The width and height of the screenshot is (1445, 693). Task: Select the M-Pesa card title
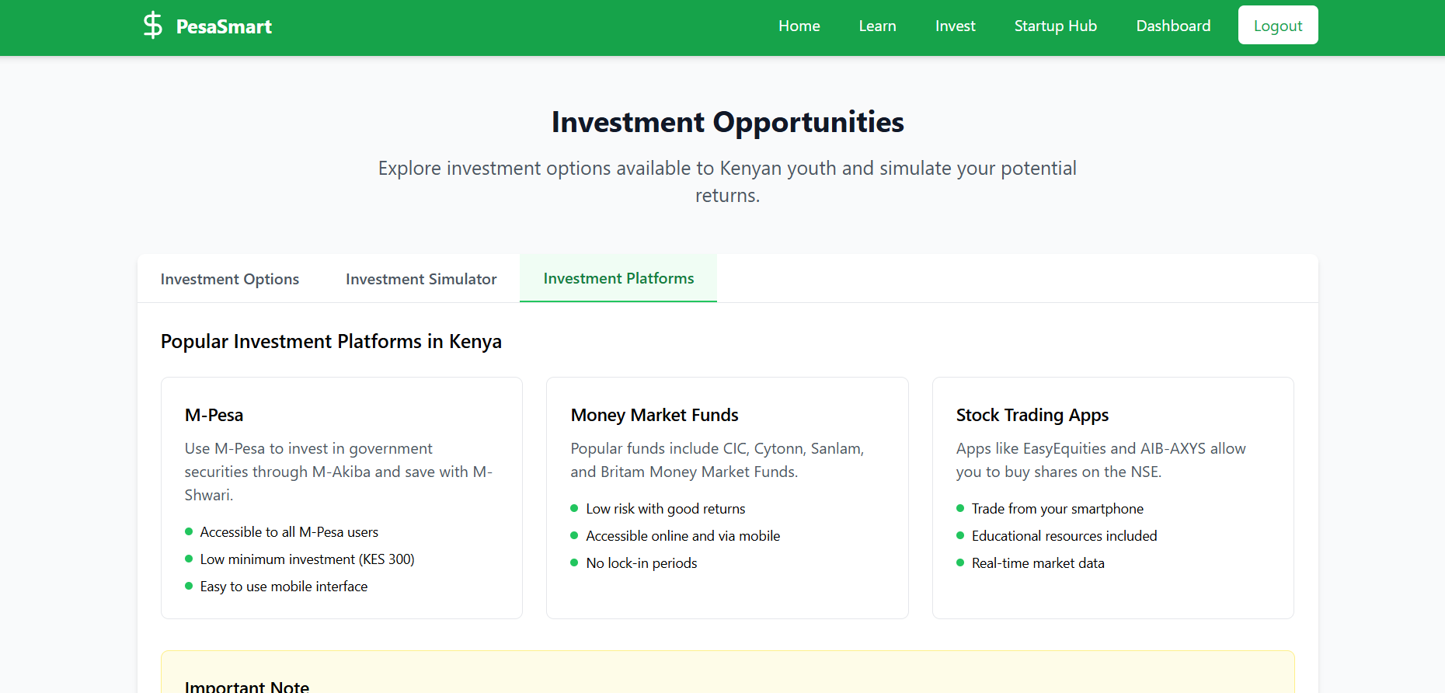[x=214, y=415]
